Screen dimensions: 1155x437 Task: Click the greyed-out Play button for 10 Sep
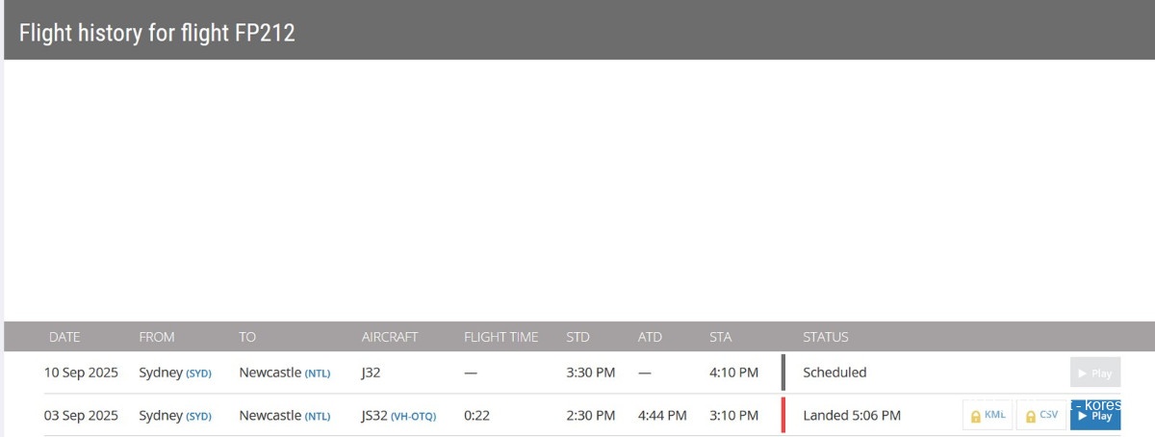[1095, 373]
